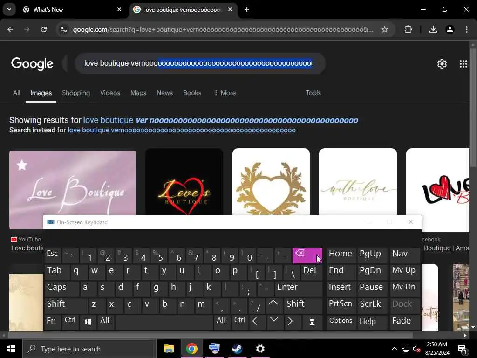
Task: Switch to All search results
Action: [16, 93]
